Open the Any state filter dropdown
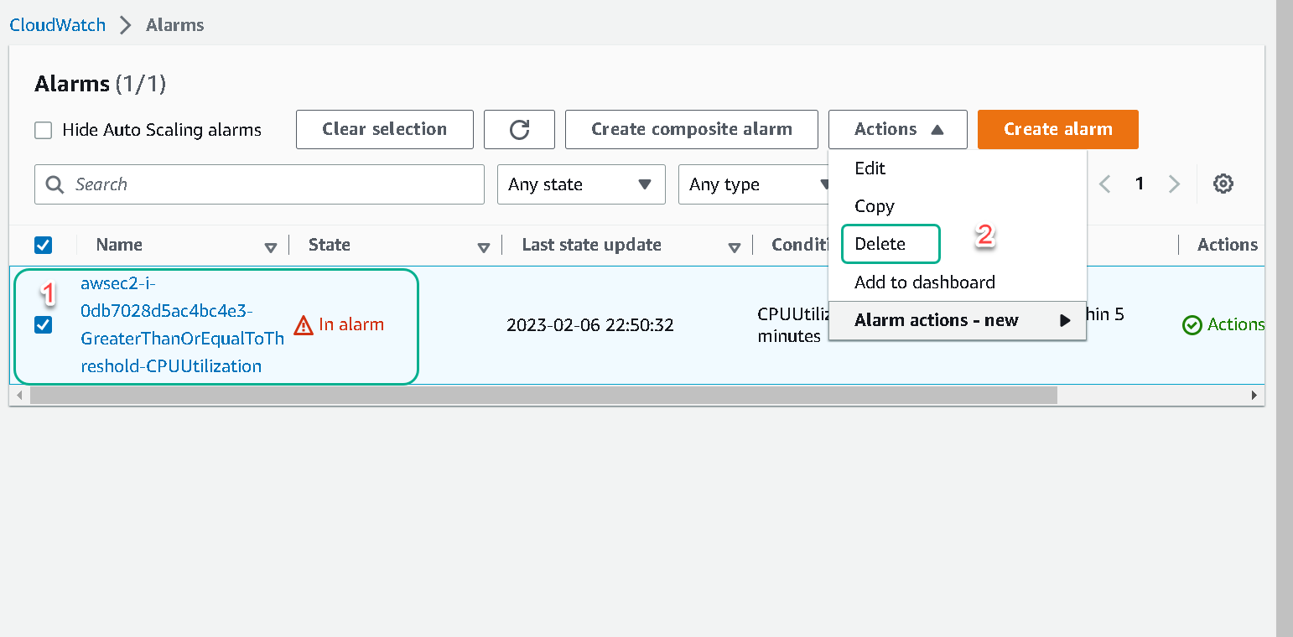 point(581,184)
